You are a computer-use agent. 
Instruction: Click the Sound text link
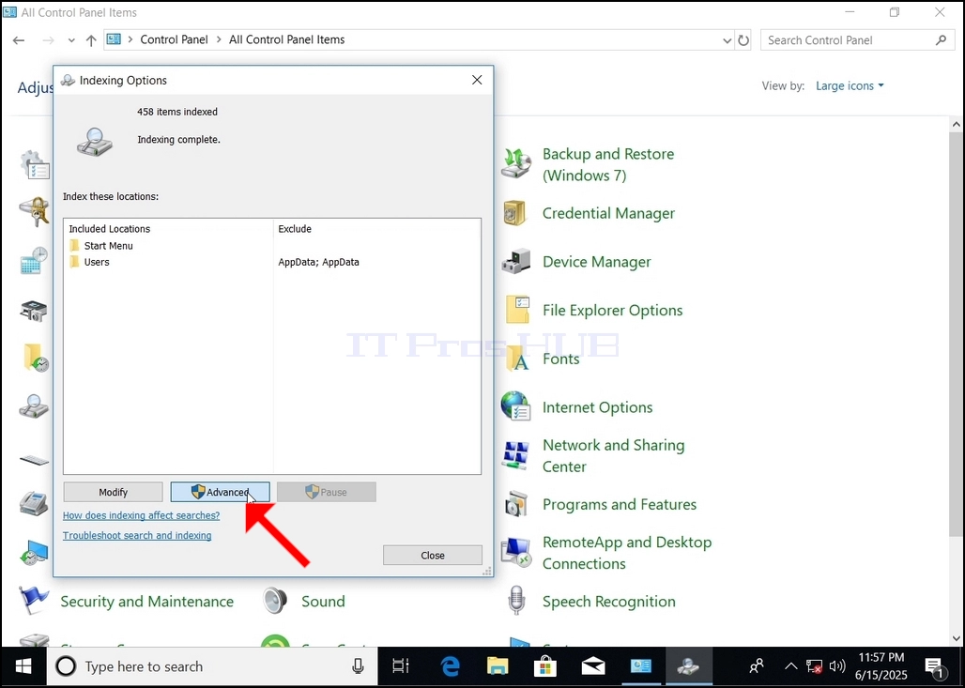tap(323, 602)
